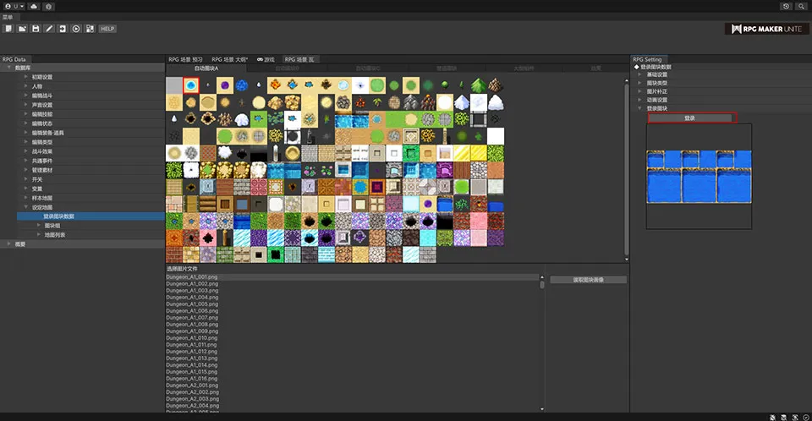Expand the 基础设置 section in RPG Setting
This screenshot has height=421, width=812.
point(657,74)
